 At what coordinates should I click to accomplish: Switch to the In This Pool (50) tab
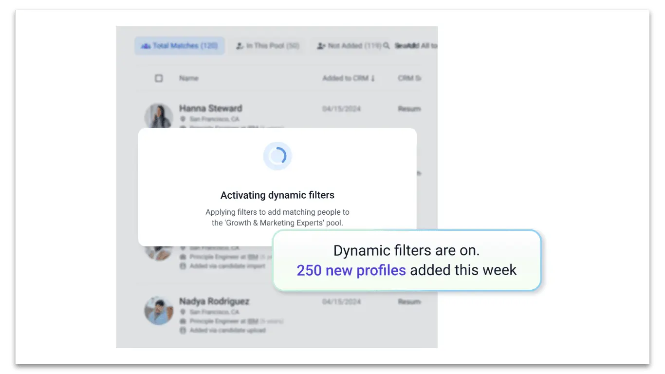coord(267,46)
